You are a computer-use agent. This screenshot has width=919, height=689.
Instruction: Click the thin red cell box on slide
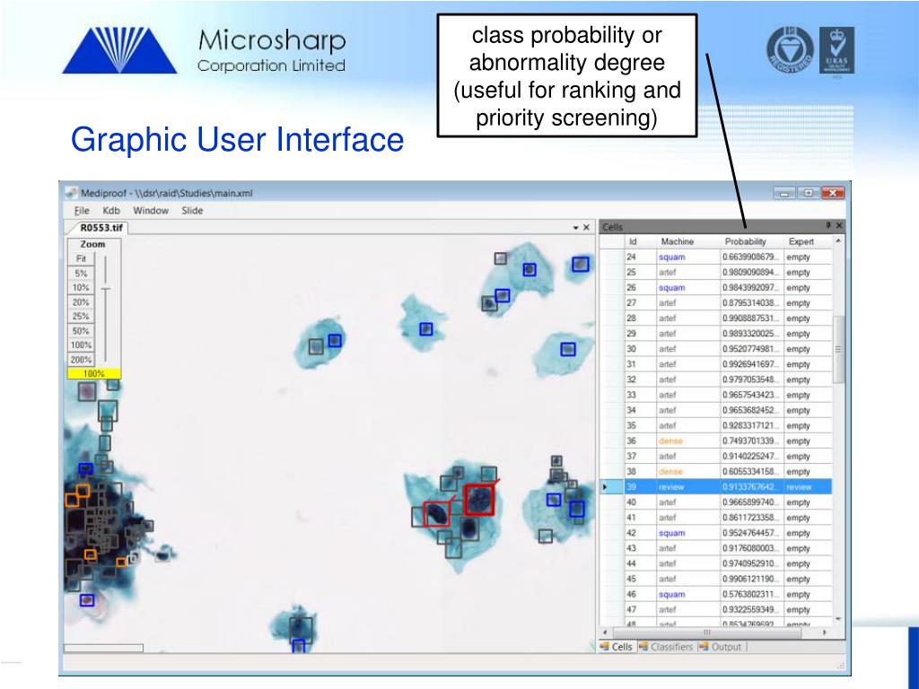click(x=437, y=514)
